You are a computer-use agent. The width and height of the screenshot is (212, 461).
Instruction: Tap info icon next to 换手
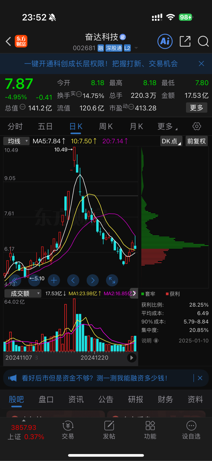(x=79, y=94)
